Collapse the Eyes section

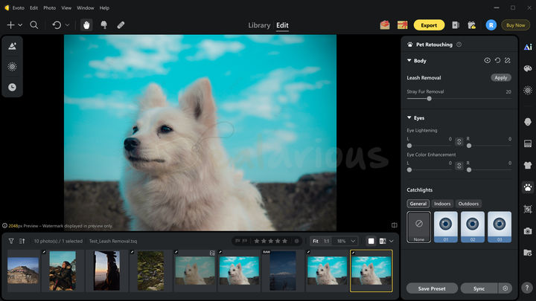tap(409, 117)
